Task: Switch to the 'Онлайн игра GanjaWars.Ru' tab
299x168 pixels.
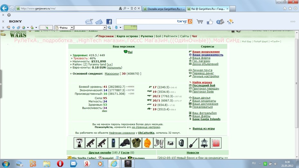Action: (x=164, y=9)
